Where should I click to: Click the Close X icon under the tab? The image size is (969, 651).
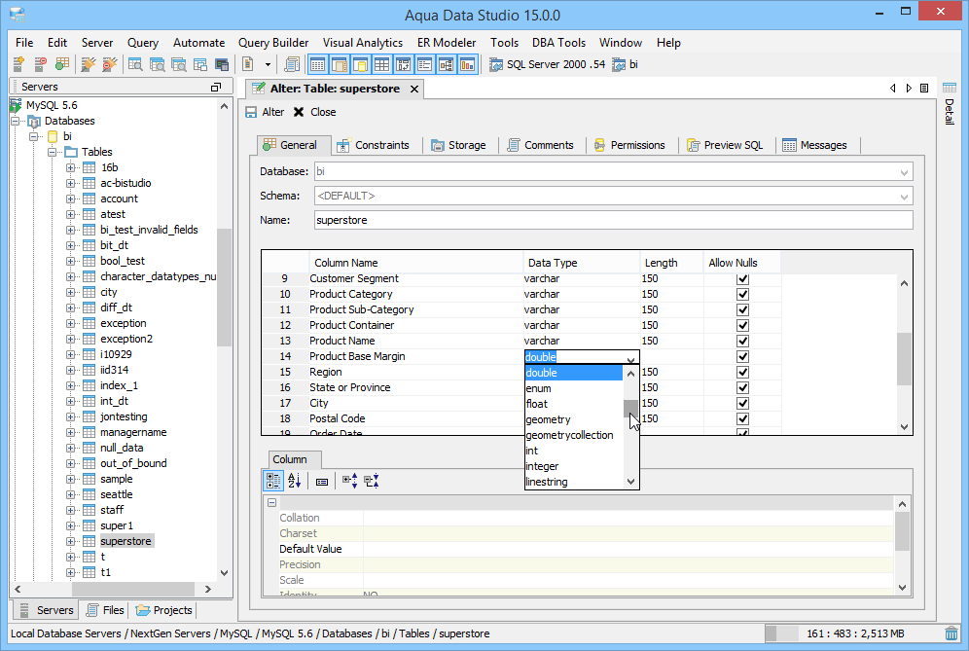tap(299, 112)
